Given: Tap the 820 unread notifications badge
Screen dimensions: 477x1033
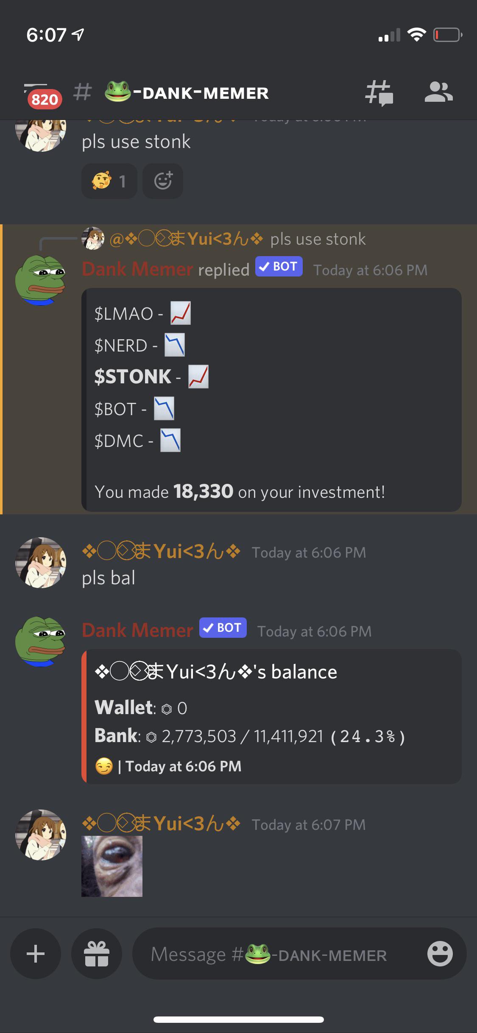Looking at the screenshot, I should click(45, 100).
